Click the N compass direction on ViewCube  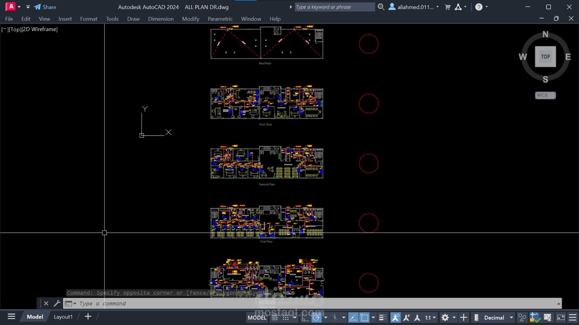(x=545, y=34)
